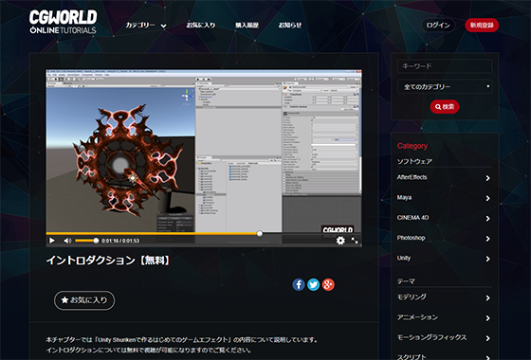Click the video progress bar handle
The image size is (531, 360).
pos(260,233)
